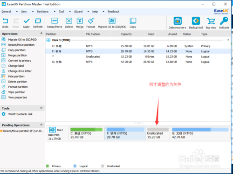Click the Refresh toolbar icon
The image size is (233, 174).
(38, 21)
